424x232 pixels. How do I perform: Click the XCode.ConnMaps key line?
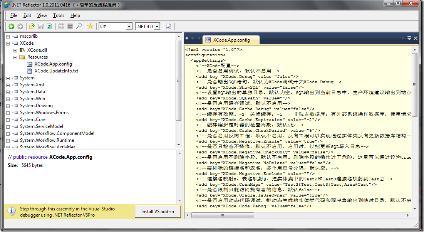point(286,185)
